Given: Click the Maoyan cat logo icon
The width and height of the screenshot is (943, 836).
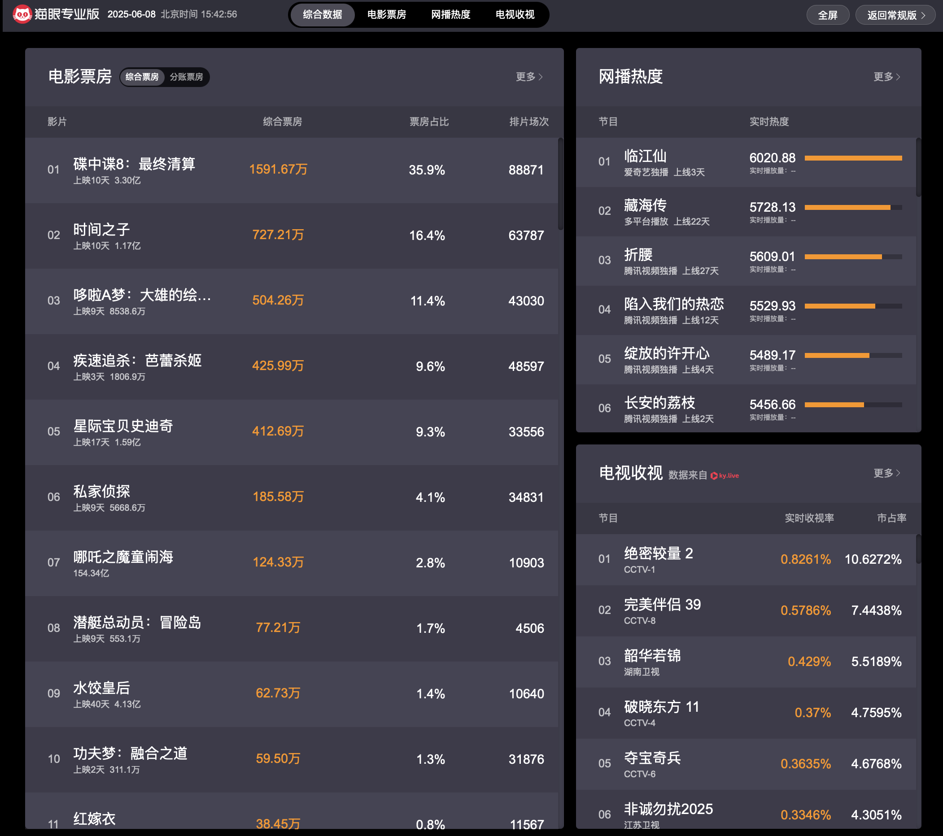Looking at the screenshot, I should [22, 14].
